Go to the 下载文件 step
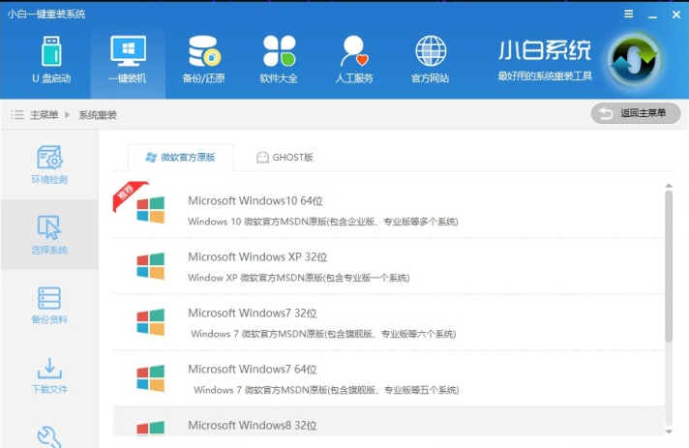This screenshot has height=448, width=689. [x=49, y=375]
